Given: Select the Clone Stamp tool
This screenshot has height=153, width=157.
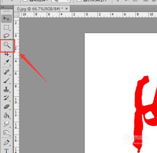Looking at the screenshot, I should pyautogui.click(x=6, y=89).
